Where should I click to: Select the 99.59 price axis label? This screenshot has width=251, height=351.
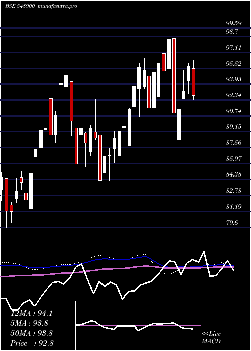(x=233, y=23)
